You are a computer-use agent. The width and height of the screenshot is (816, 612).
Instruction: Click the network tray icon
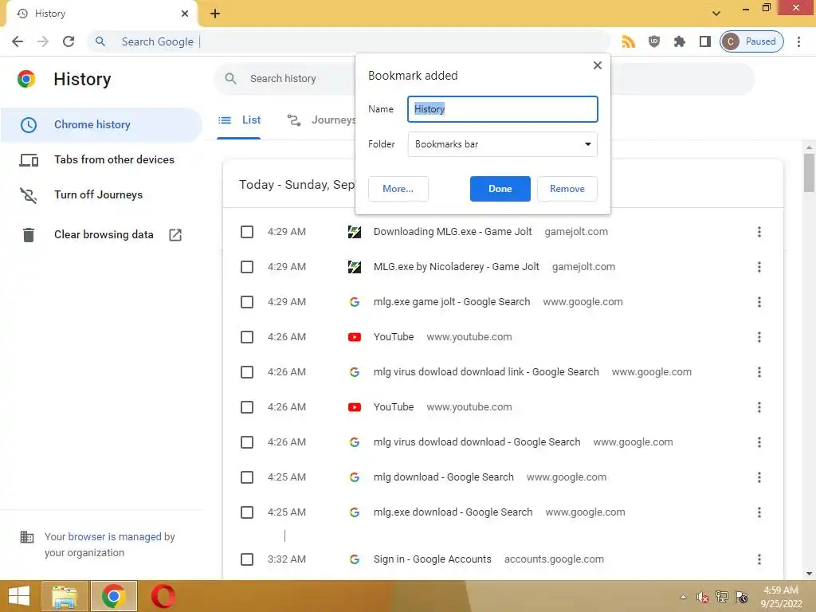pyautogui.click(x=722, y=597)
